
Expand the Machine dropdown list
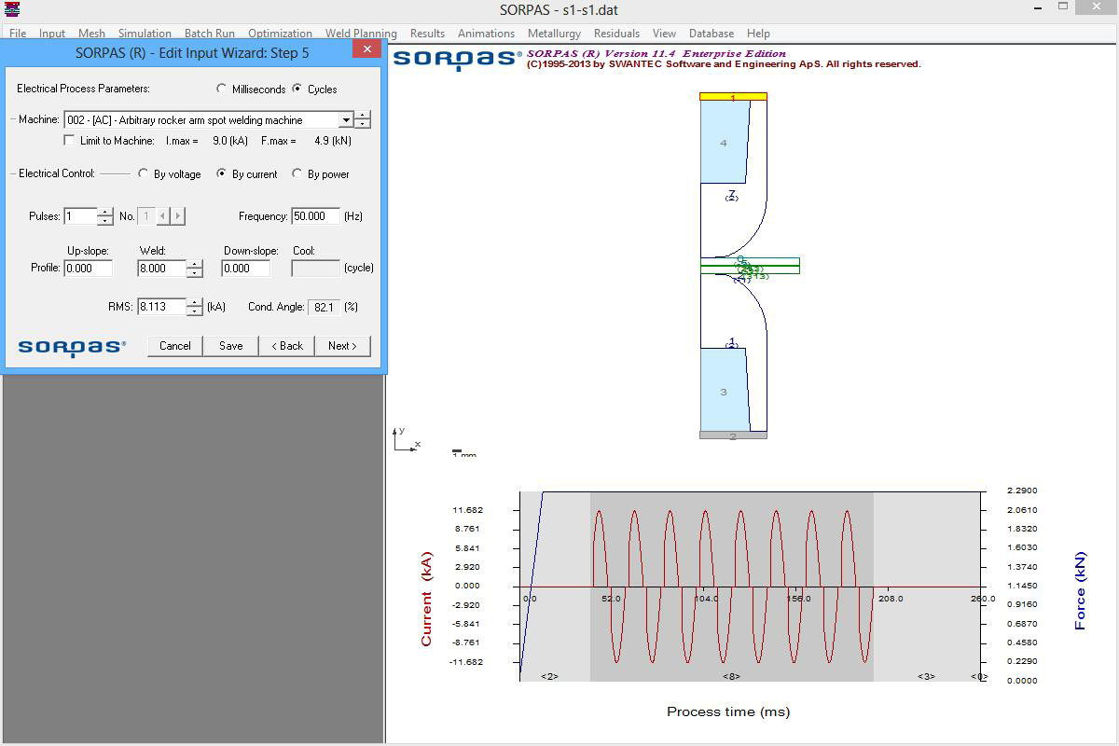[x=346, y=120]
